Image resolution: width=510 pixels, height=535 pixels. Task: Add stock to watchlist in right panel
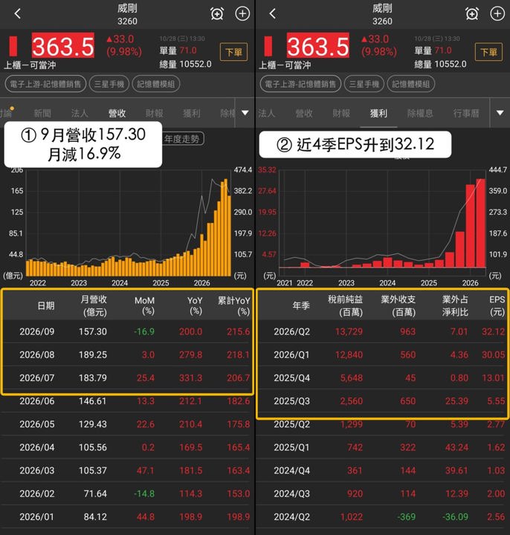(x=497, y=13)
